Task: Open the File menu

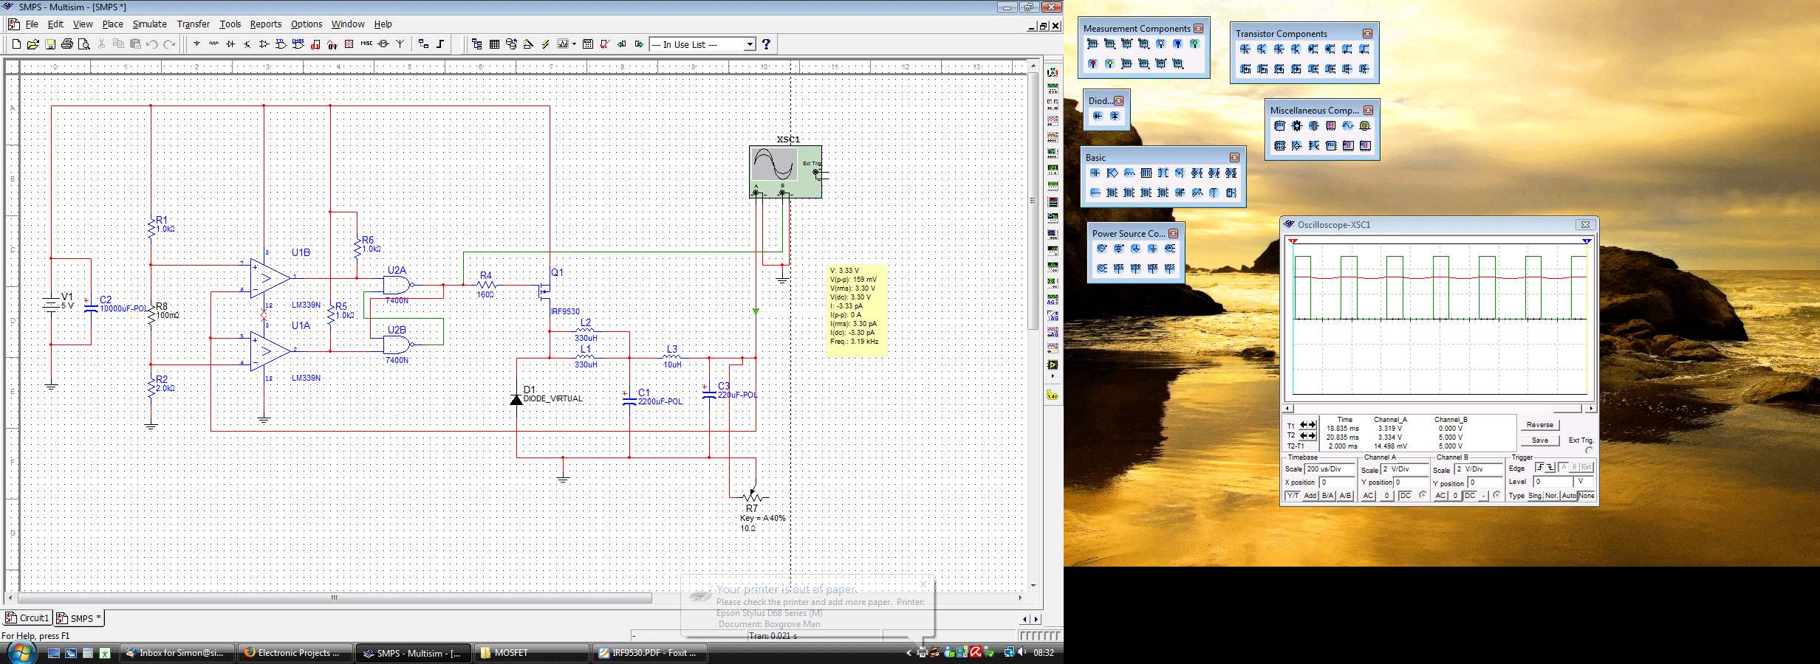Action: 32,24
